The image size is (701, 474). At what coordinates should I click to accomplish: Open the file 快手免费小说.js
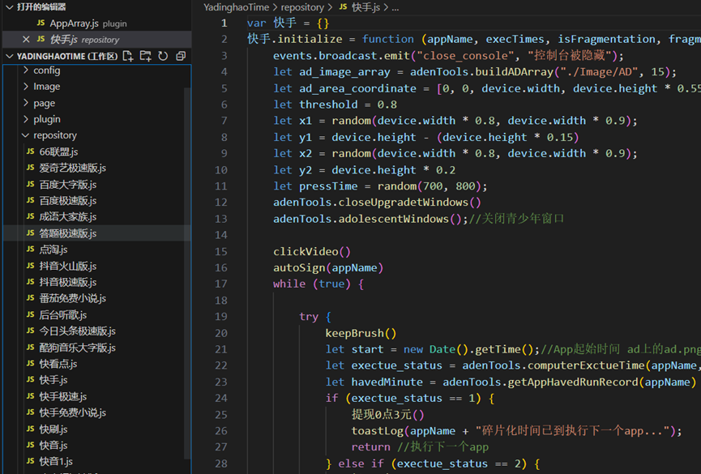[x=72, y=412]
